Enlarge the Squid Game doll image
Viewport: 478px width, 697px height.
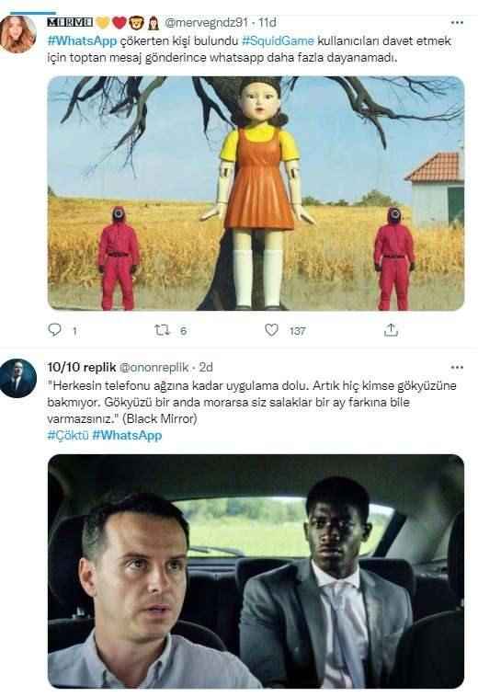click(256, 193)
